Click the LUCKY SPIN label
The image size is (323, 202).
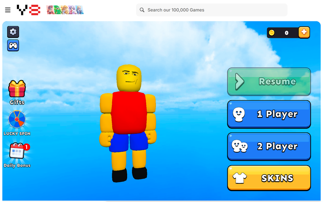pos(17,134)
